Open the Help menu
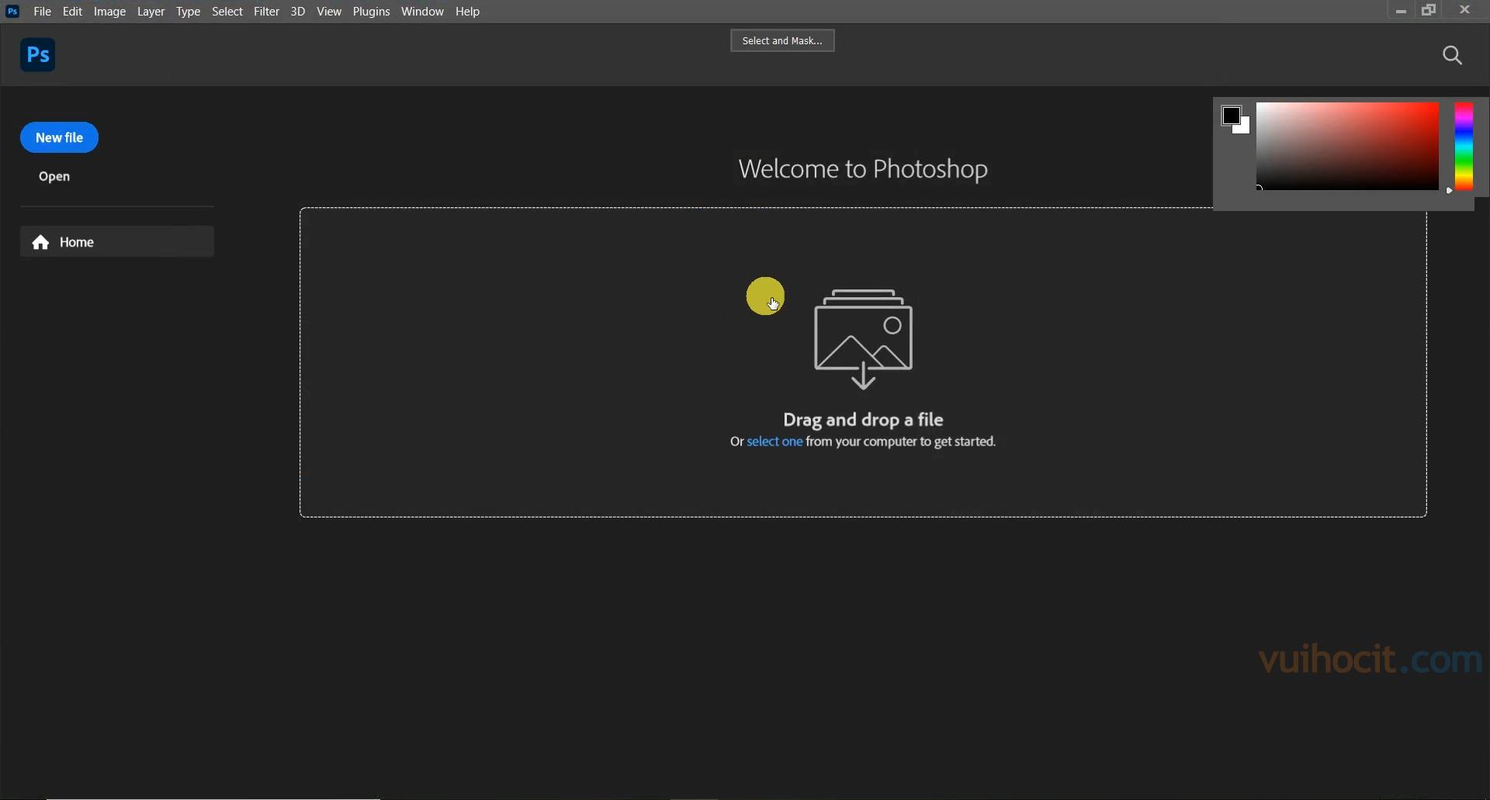This screenshot has width=1490, height=800. pos(468,12)
